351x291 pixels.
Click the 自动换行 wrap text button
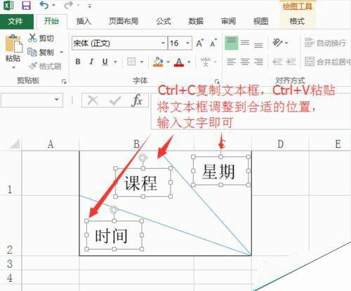pyautogui.click(x=325, y=43)
